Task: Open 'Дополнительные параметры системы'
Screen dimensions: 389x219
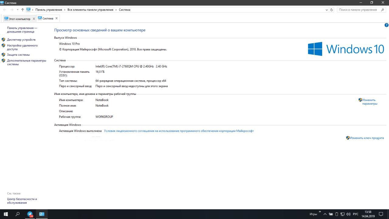Action: (x=27, y=62)
